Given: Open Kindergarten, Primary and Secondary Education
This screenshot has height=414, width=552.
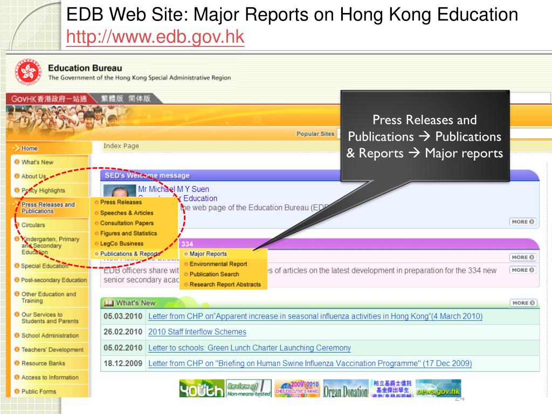Looking at the screenshot, I should tap(50, 245).
